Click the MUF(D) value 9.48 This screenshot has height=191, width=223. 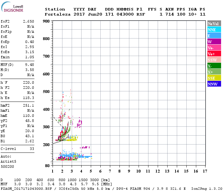coord(30,65)
